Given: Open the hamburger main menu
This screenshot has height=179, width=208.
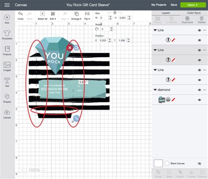Looking at the screenshot, I should [x=7, y=5].
